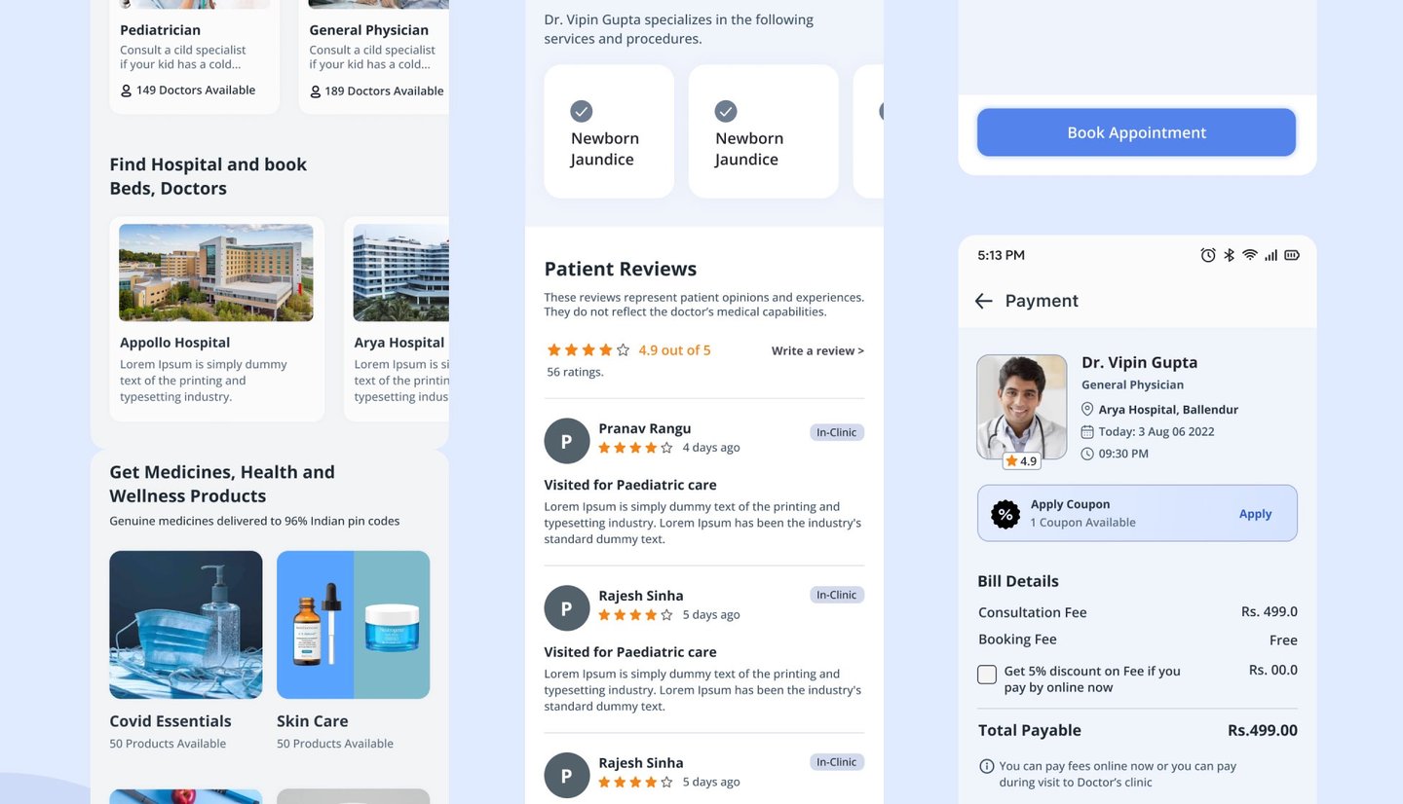Toggle the first Newborn Jaundice checkmark
The width and height of the screenshot is (1403, 804).
click(582, 111)
